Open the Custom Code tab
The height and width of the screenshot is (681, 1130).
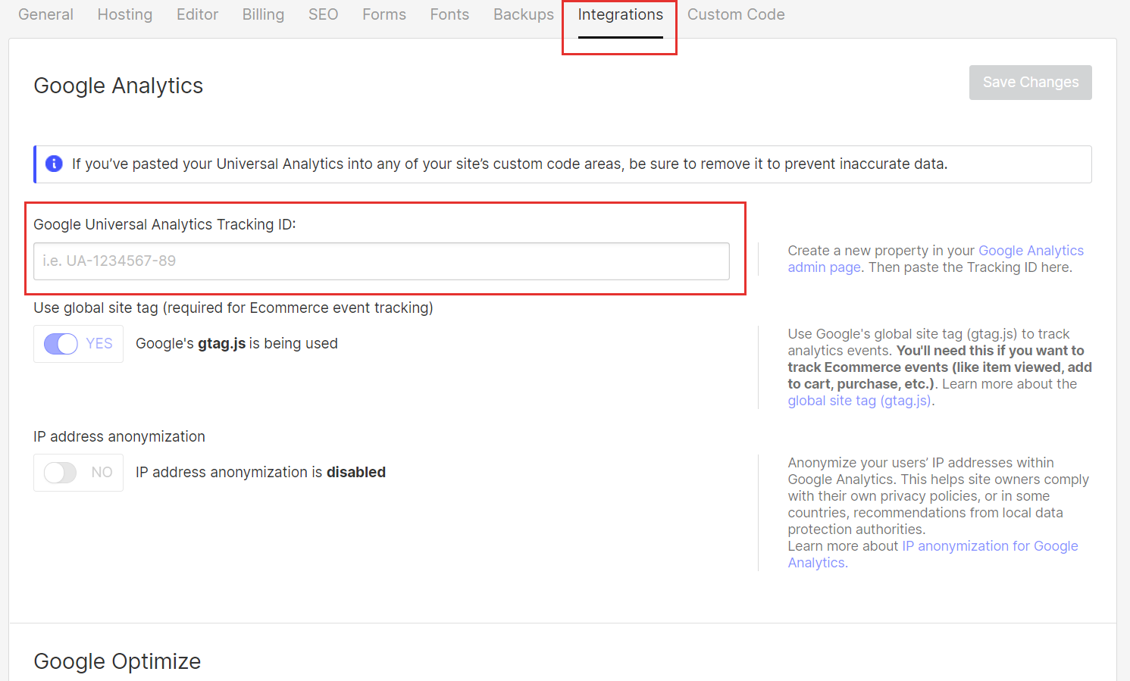coord(736,14)
